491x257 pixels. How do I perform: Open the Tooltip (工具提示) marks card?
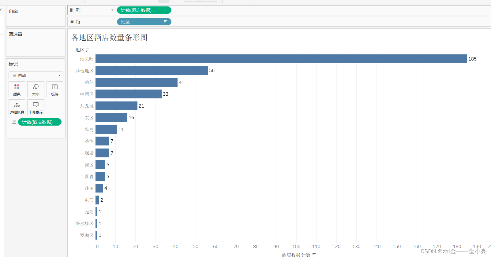click(36, 107)
